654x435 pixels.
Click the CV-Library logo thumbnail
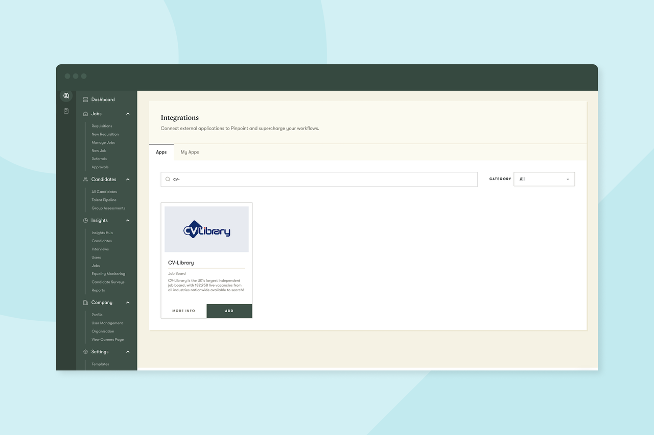(206, 228)
